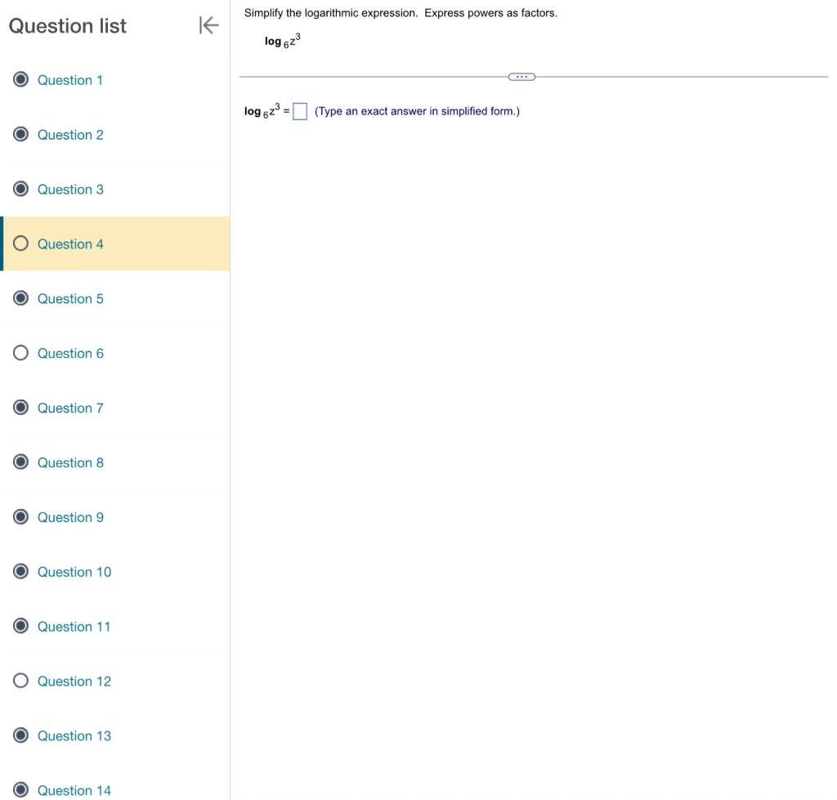Expand the hidden toolbar via the ellipsis control
The image size is (837, 800).
point(521,76)
